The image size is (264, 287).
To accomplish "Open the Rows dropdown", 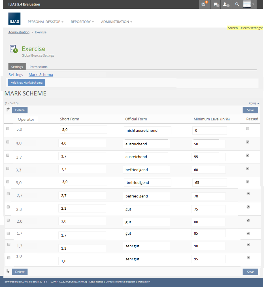I will pos(254,103).
